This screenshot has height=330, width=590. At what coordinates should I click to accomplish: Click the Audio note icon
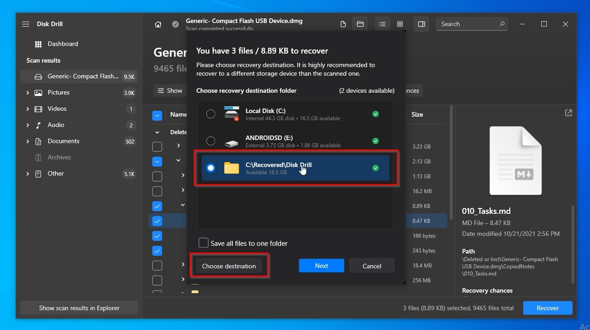(38, 125)
